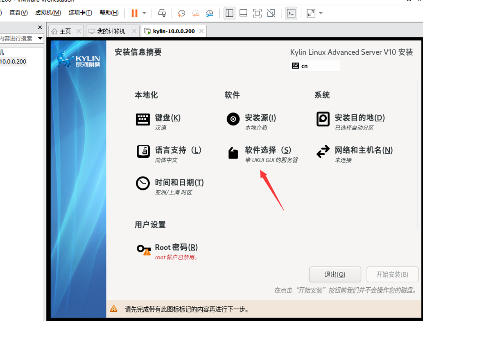
Task: Click the arrows icon for network and hostname
Action: pyautogui.click(x=323, y=151)
